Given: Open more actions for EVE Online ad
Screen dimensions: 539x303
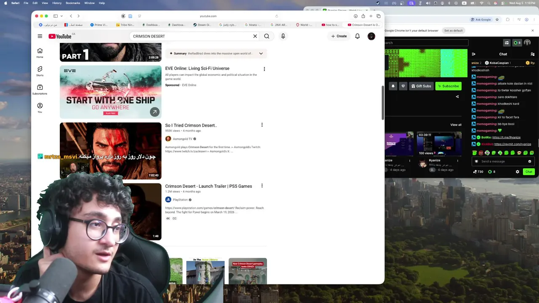Looking at the screenshot, I should (264, 69).
